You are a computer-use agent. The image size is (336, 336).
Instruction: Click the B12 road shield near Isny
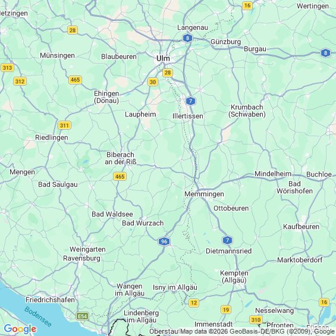coord(194,303)
